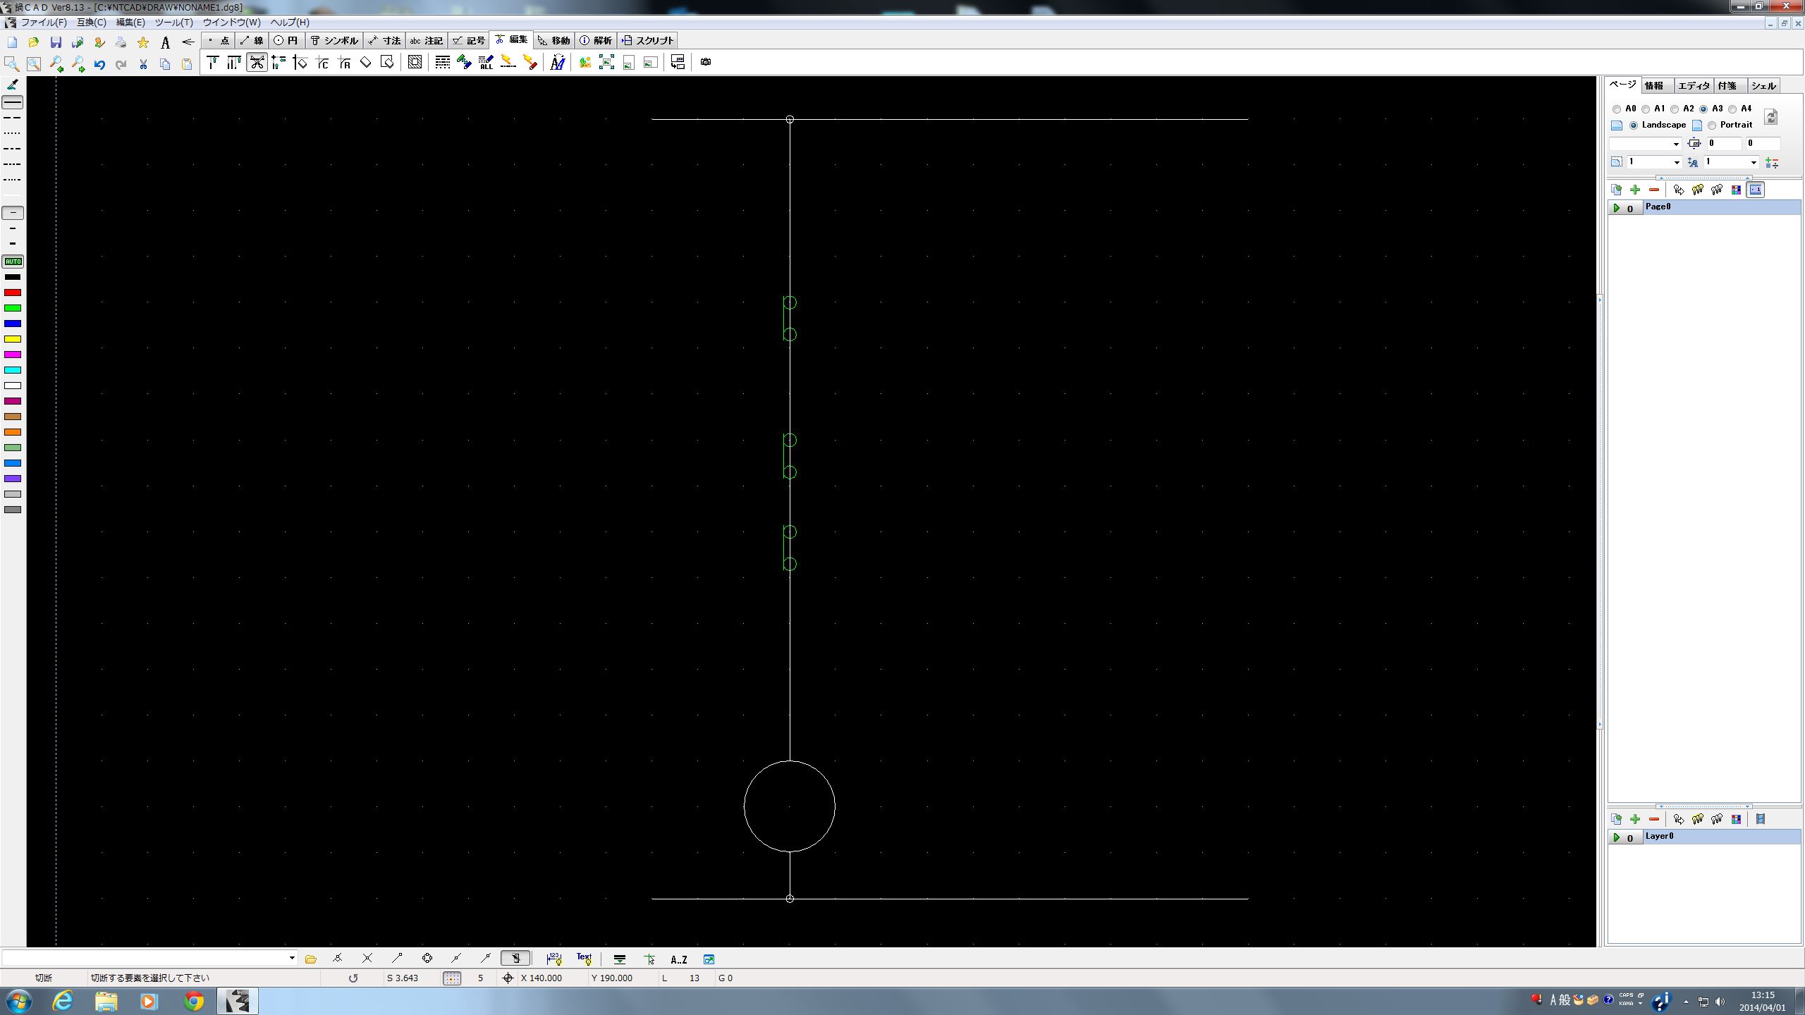Click the pen icon above line styles

pos(12,85)
